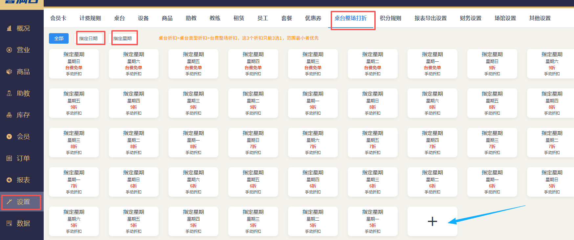Open the 星期日 9折 card

(x=492, y=64)
